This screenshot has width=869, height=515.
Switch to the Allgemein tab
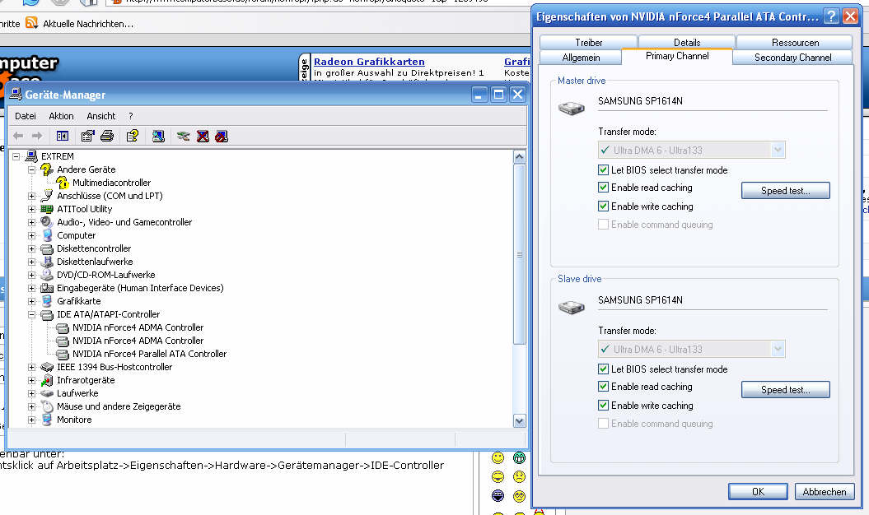581,57
